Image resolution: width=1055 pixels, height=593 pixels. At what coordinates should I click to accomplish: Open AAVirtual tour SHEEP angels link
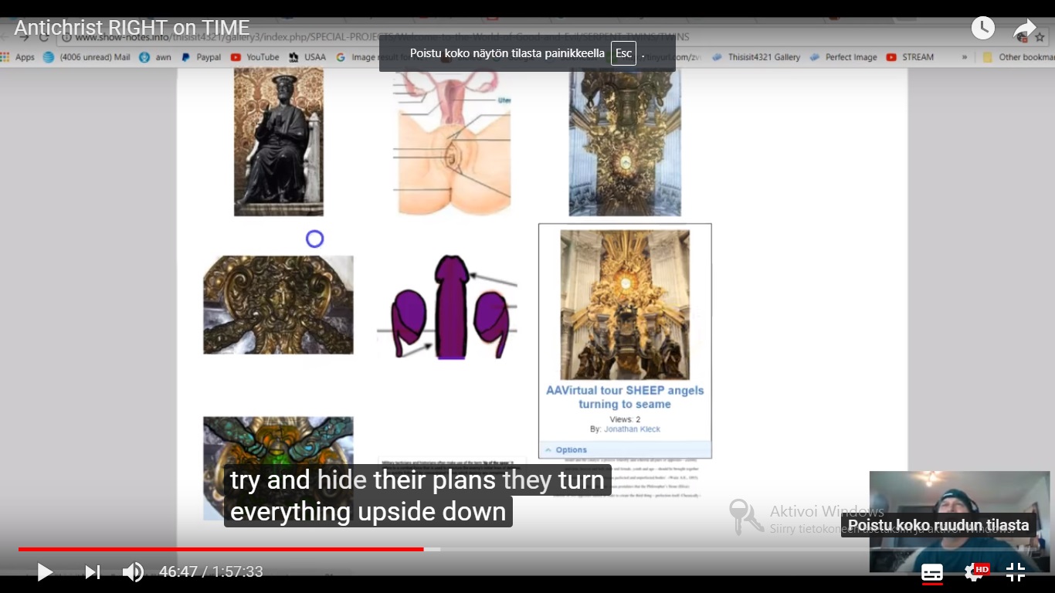[625, 397]
